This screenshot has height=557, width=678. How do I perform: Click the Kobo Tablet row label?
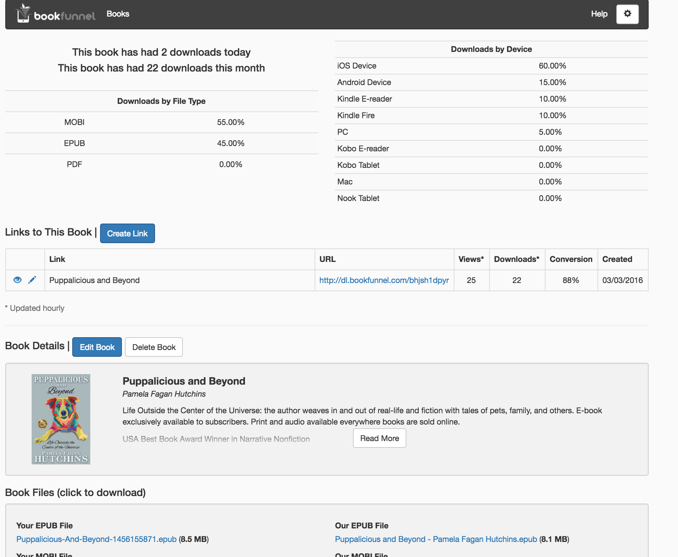tap(358, 165)
